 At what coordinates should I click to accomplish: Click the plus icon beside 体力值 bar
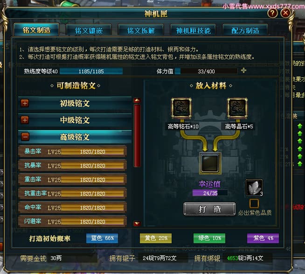pos(243,70)
